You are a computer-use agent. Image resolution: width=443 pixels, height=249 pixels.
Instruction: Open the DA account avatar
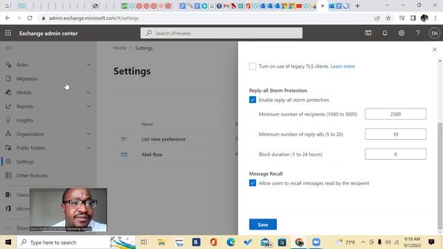[434, 33]
